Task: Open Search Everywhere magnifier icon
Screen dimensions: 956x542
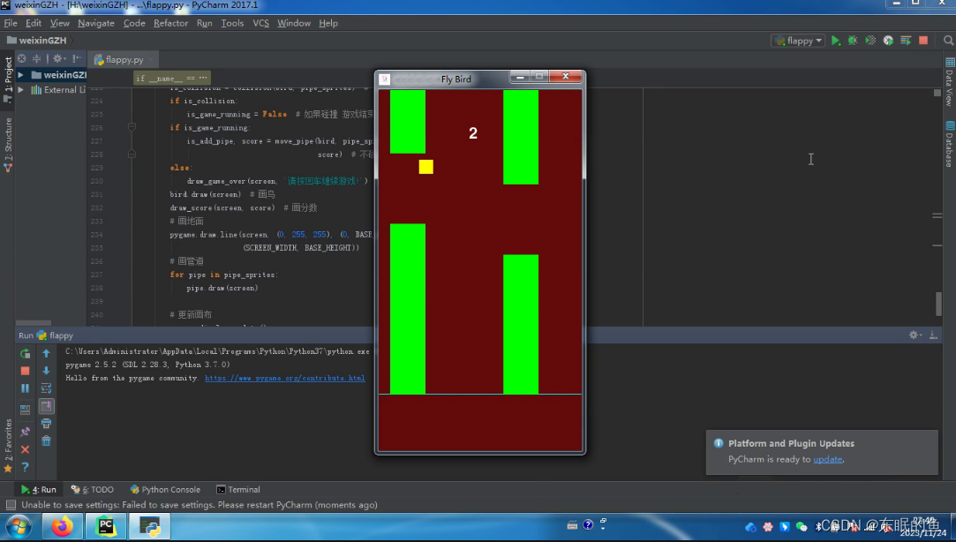Action: [948, 41]
